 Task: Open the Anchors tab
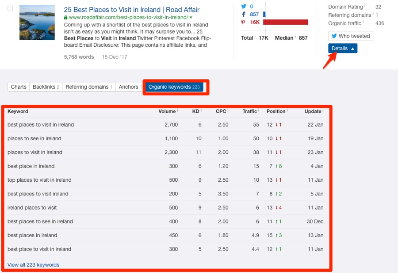(130, 87)
